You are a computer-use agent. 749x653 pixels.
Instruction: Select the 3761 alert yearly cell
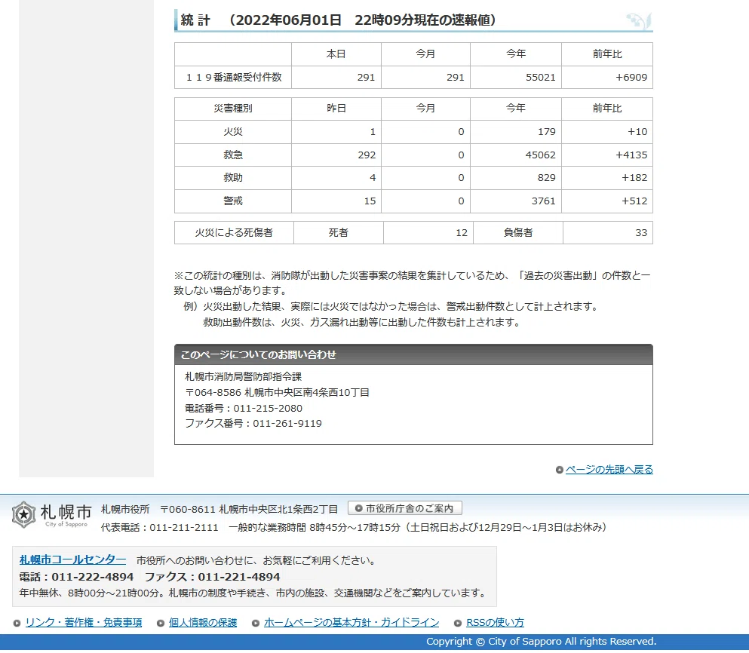click(x=516, y=201)
